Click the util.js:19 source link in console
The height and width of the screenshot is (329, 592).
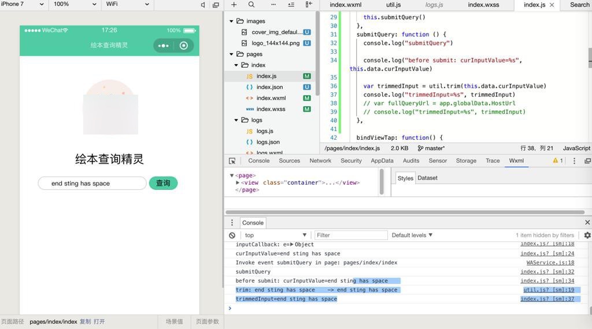[548, 290]
